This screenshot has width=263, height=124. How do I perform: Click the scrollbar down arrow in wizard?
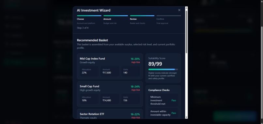point(186,117)
